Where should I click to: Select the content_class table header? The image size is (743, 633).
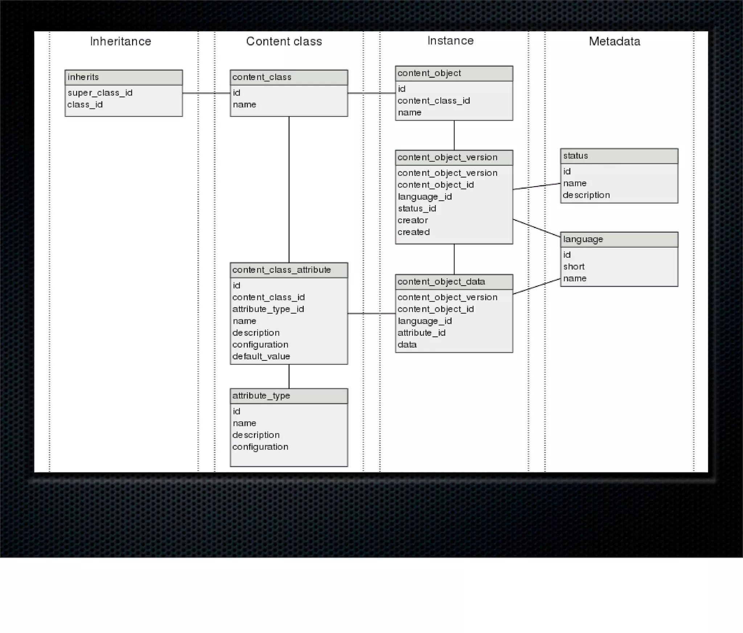tap(288, 77)
